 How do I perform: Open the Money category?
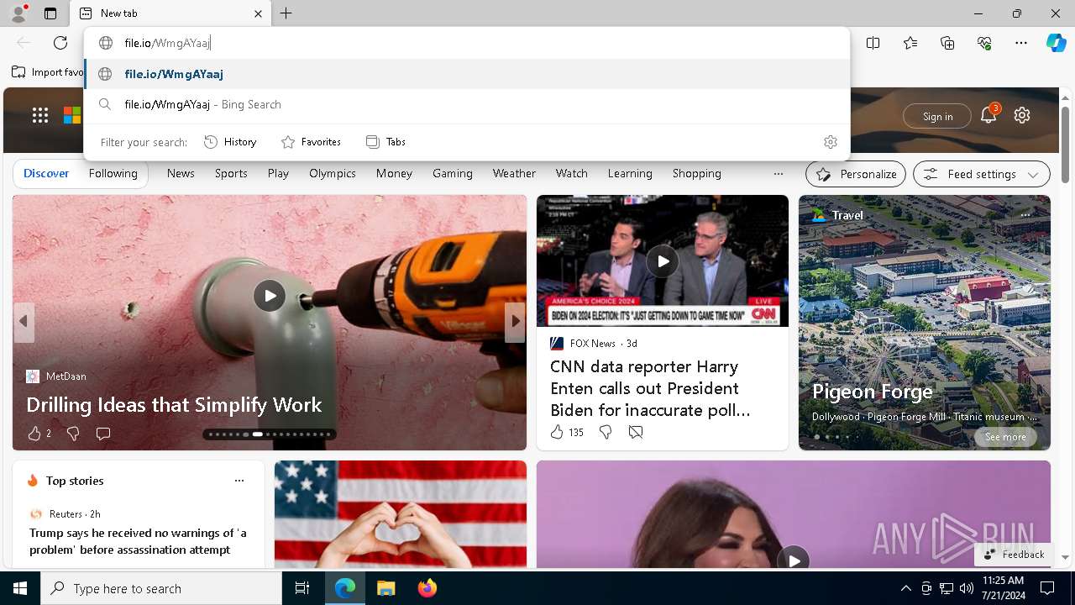point(394,173)
